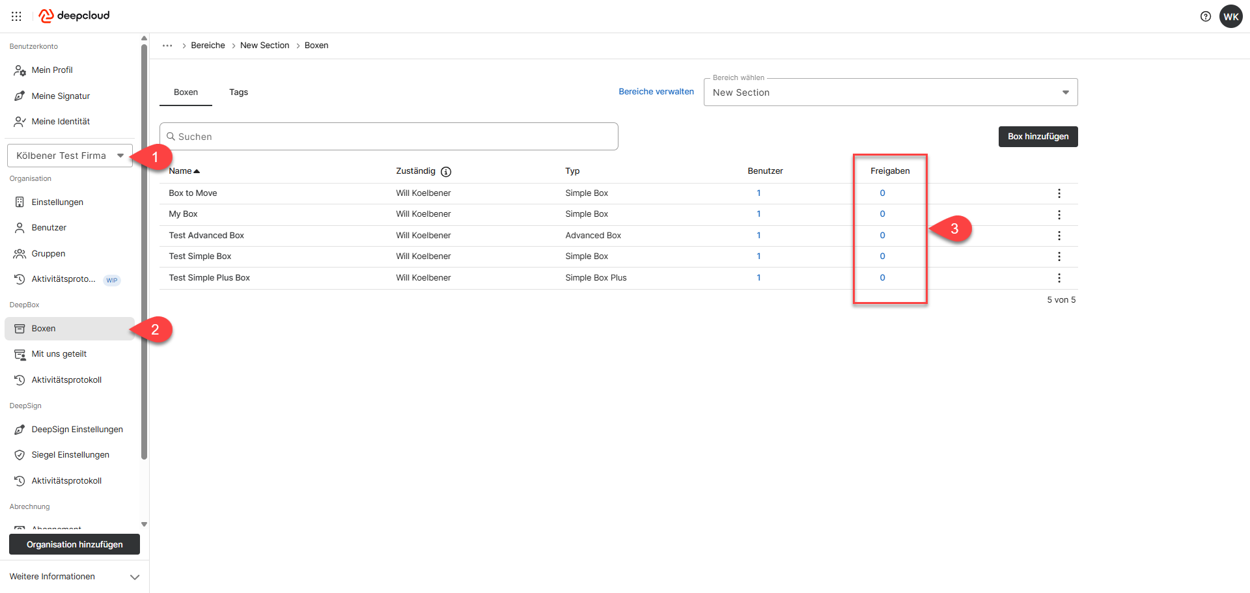Focus the Suchen search field
1250x593 pixels.
389,137
